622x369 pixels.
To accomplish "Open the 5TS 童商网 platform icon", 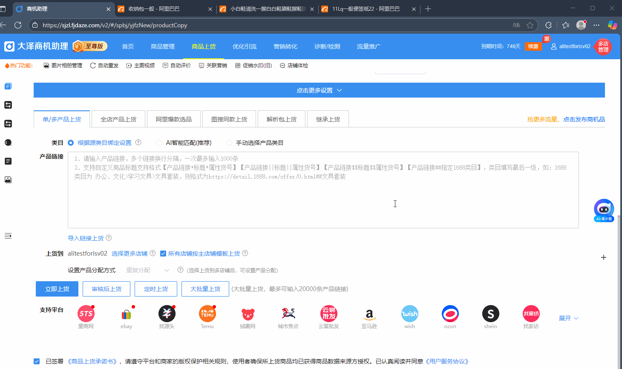I will 86,314.
